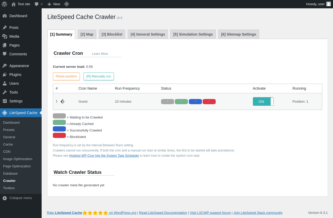Click the LiteSpeed diamond icon in admin bar
The width and height of the screenshot is (333, 218).
67,4
